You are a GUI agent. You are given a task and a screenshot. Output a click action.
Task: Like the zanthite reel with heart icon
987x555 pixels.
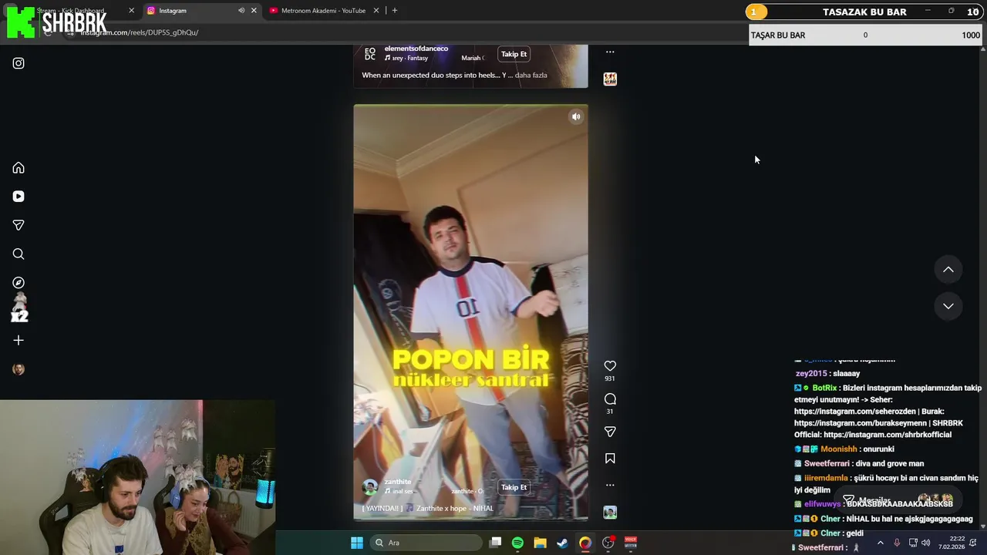click(x=610, y=365)
